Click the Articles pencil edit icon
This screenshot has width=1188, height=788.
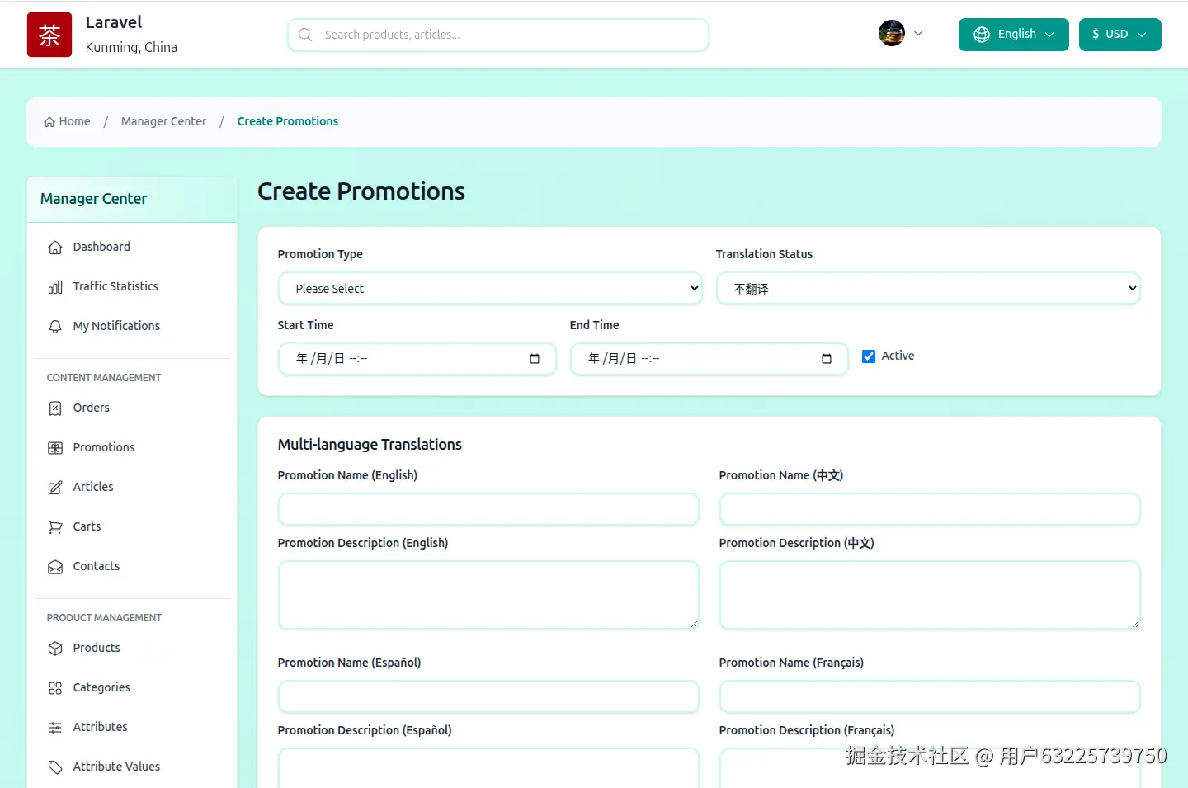click(x=55, y=488)
